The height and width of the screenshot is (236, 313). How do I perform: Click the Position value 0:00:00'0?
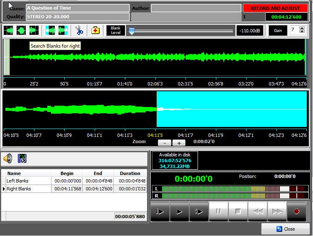(x=285, y=176)
